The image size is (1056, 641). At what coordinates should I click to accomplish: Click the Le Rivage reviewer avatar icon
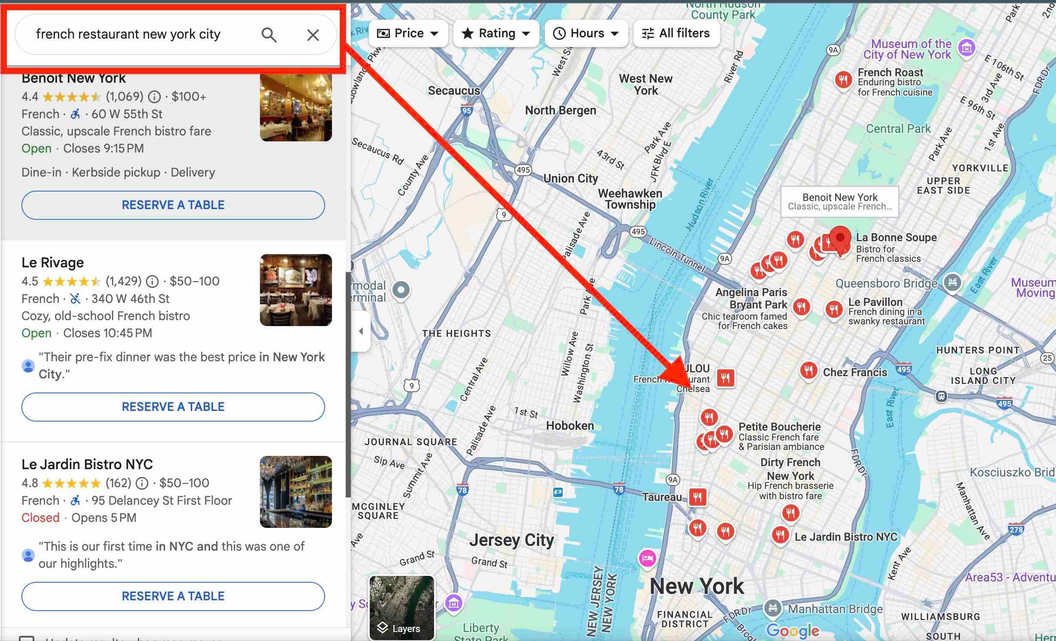[28, 366]
